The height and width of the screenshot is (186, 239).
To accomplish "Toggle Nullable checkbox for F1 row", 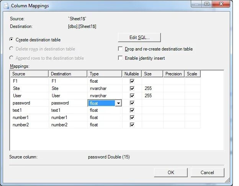I will pyautogui.click(x=132, y=81).
